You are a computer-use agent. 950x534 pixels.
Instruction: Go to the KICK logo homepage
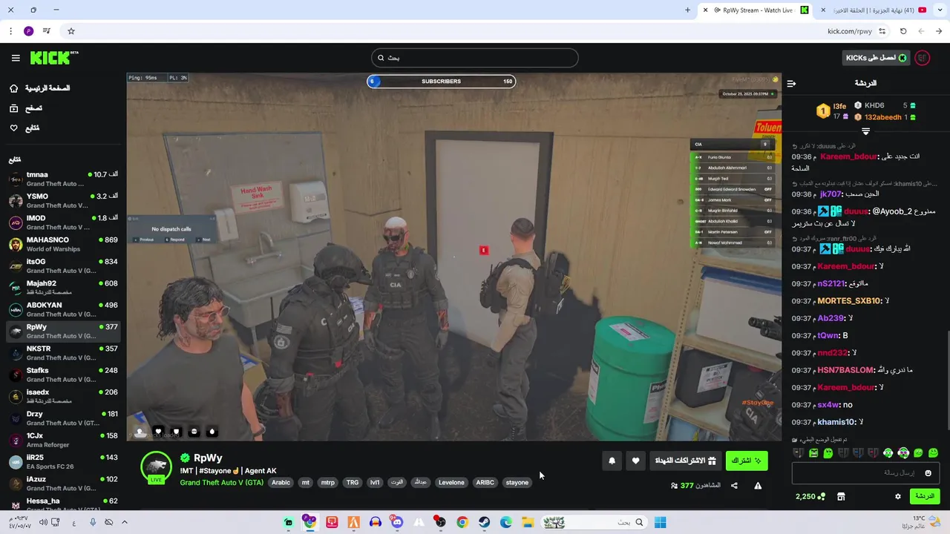tap(54, 58)
